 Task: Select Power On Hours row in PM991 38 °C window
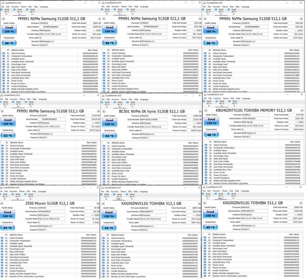tap(253, 83)
